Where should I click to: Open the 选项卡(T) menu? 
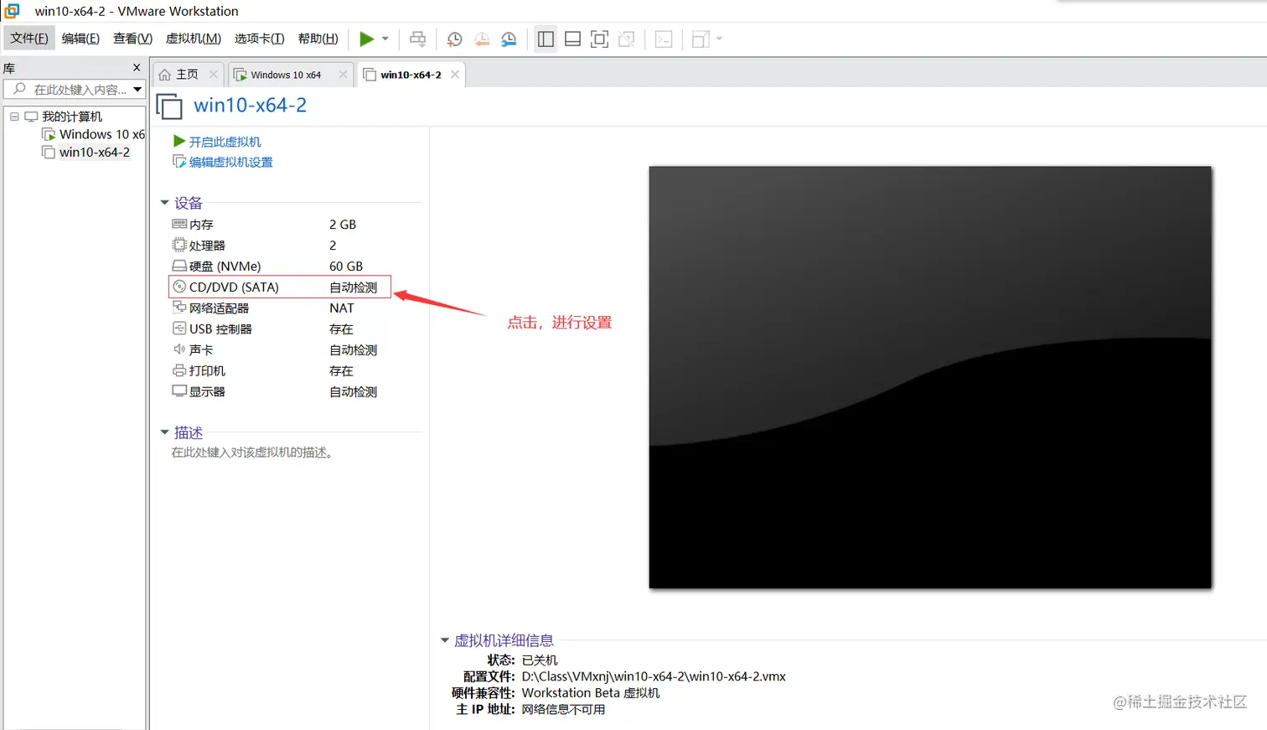click(260, 39)
